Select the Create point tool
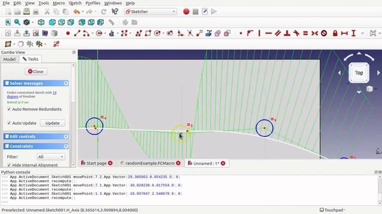 coord(68,33)
